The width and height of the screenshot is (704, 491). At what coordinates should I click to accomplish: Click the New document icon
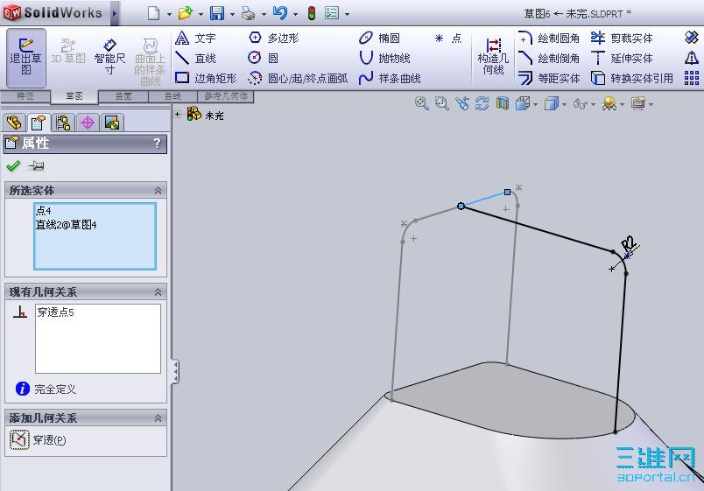tap(153, 13)
